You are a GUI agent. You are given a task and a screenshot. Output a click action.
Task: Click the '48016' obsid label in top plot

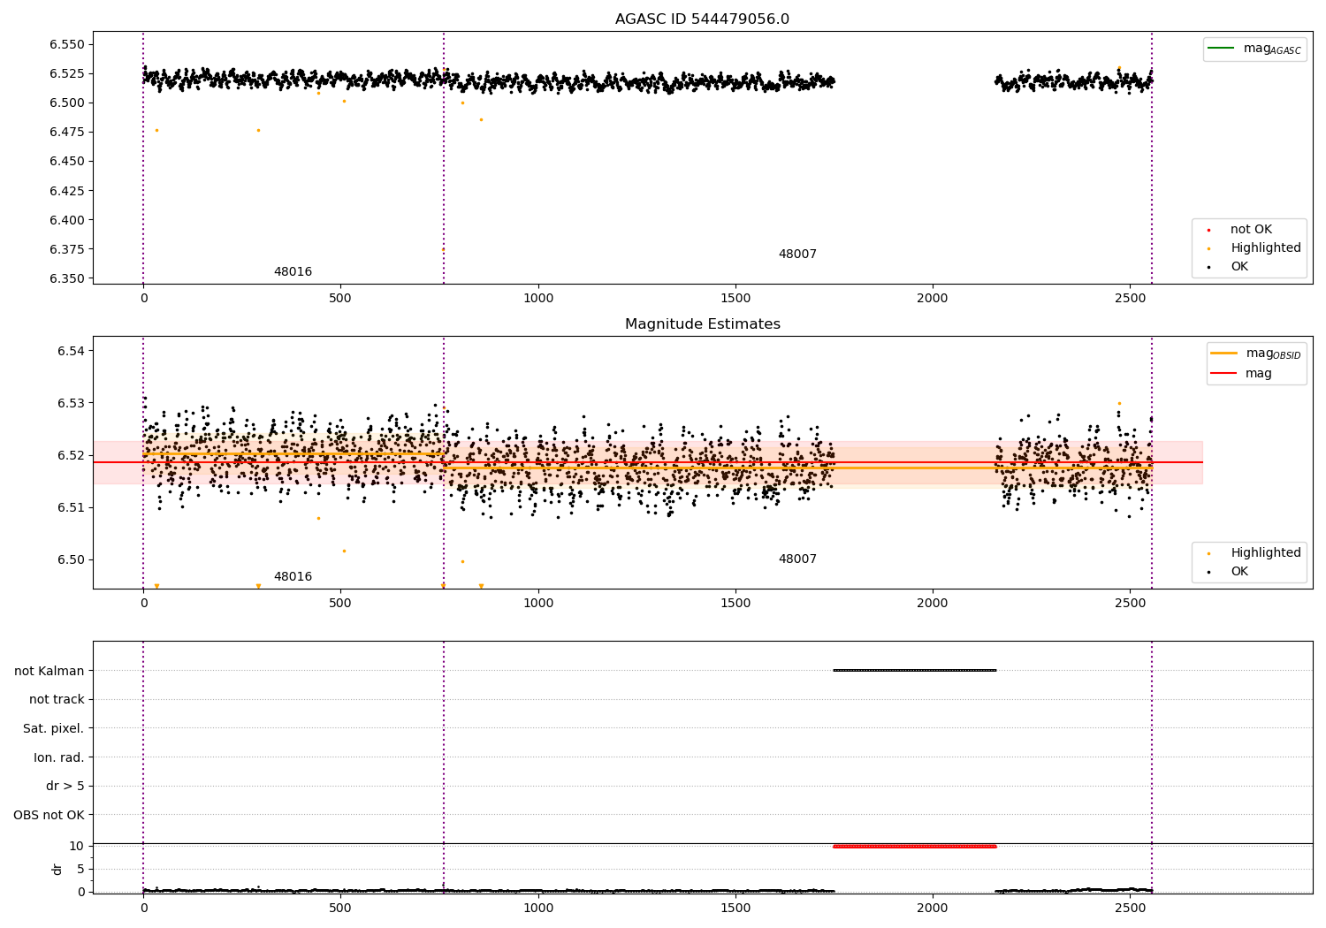pyautogui.click(x=293, y=272)
